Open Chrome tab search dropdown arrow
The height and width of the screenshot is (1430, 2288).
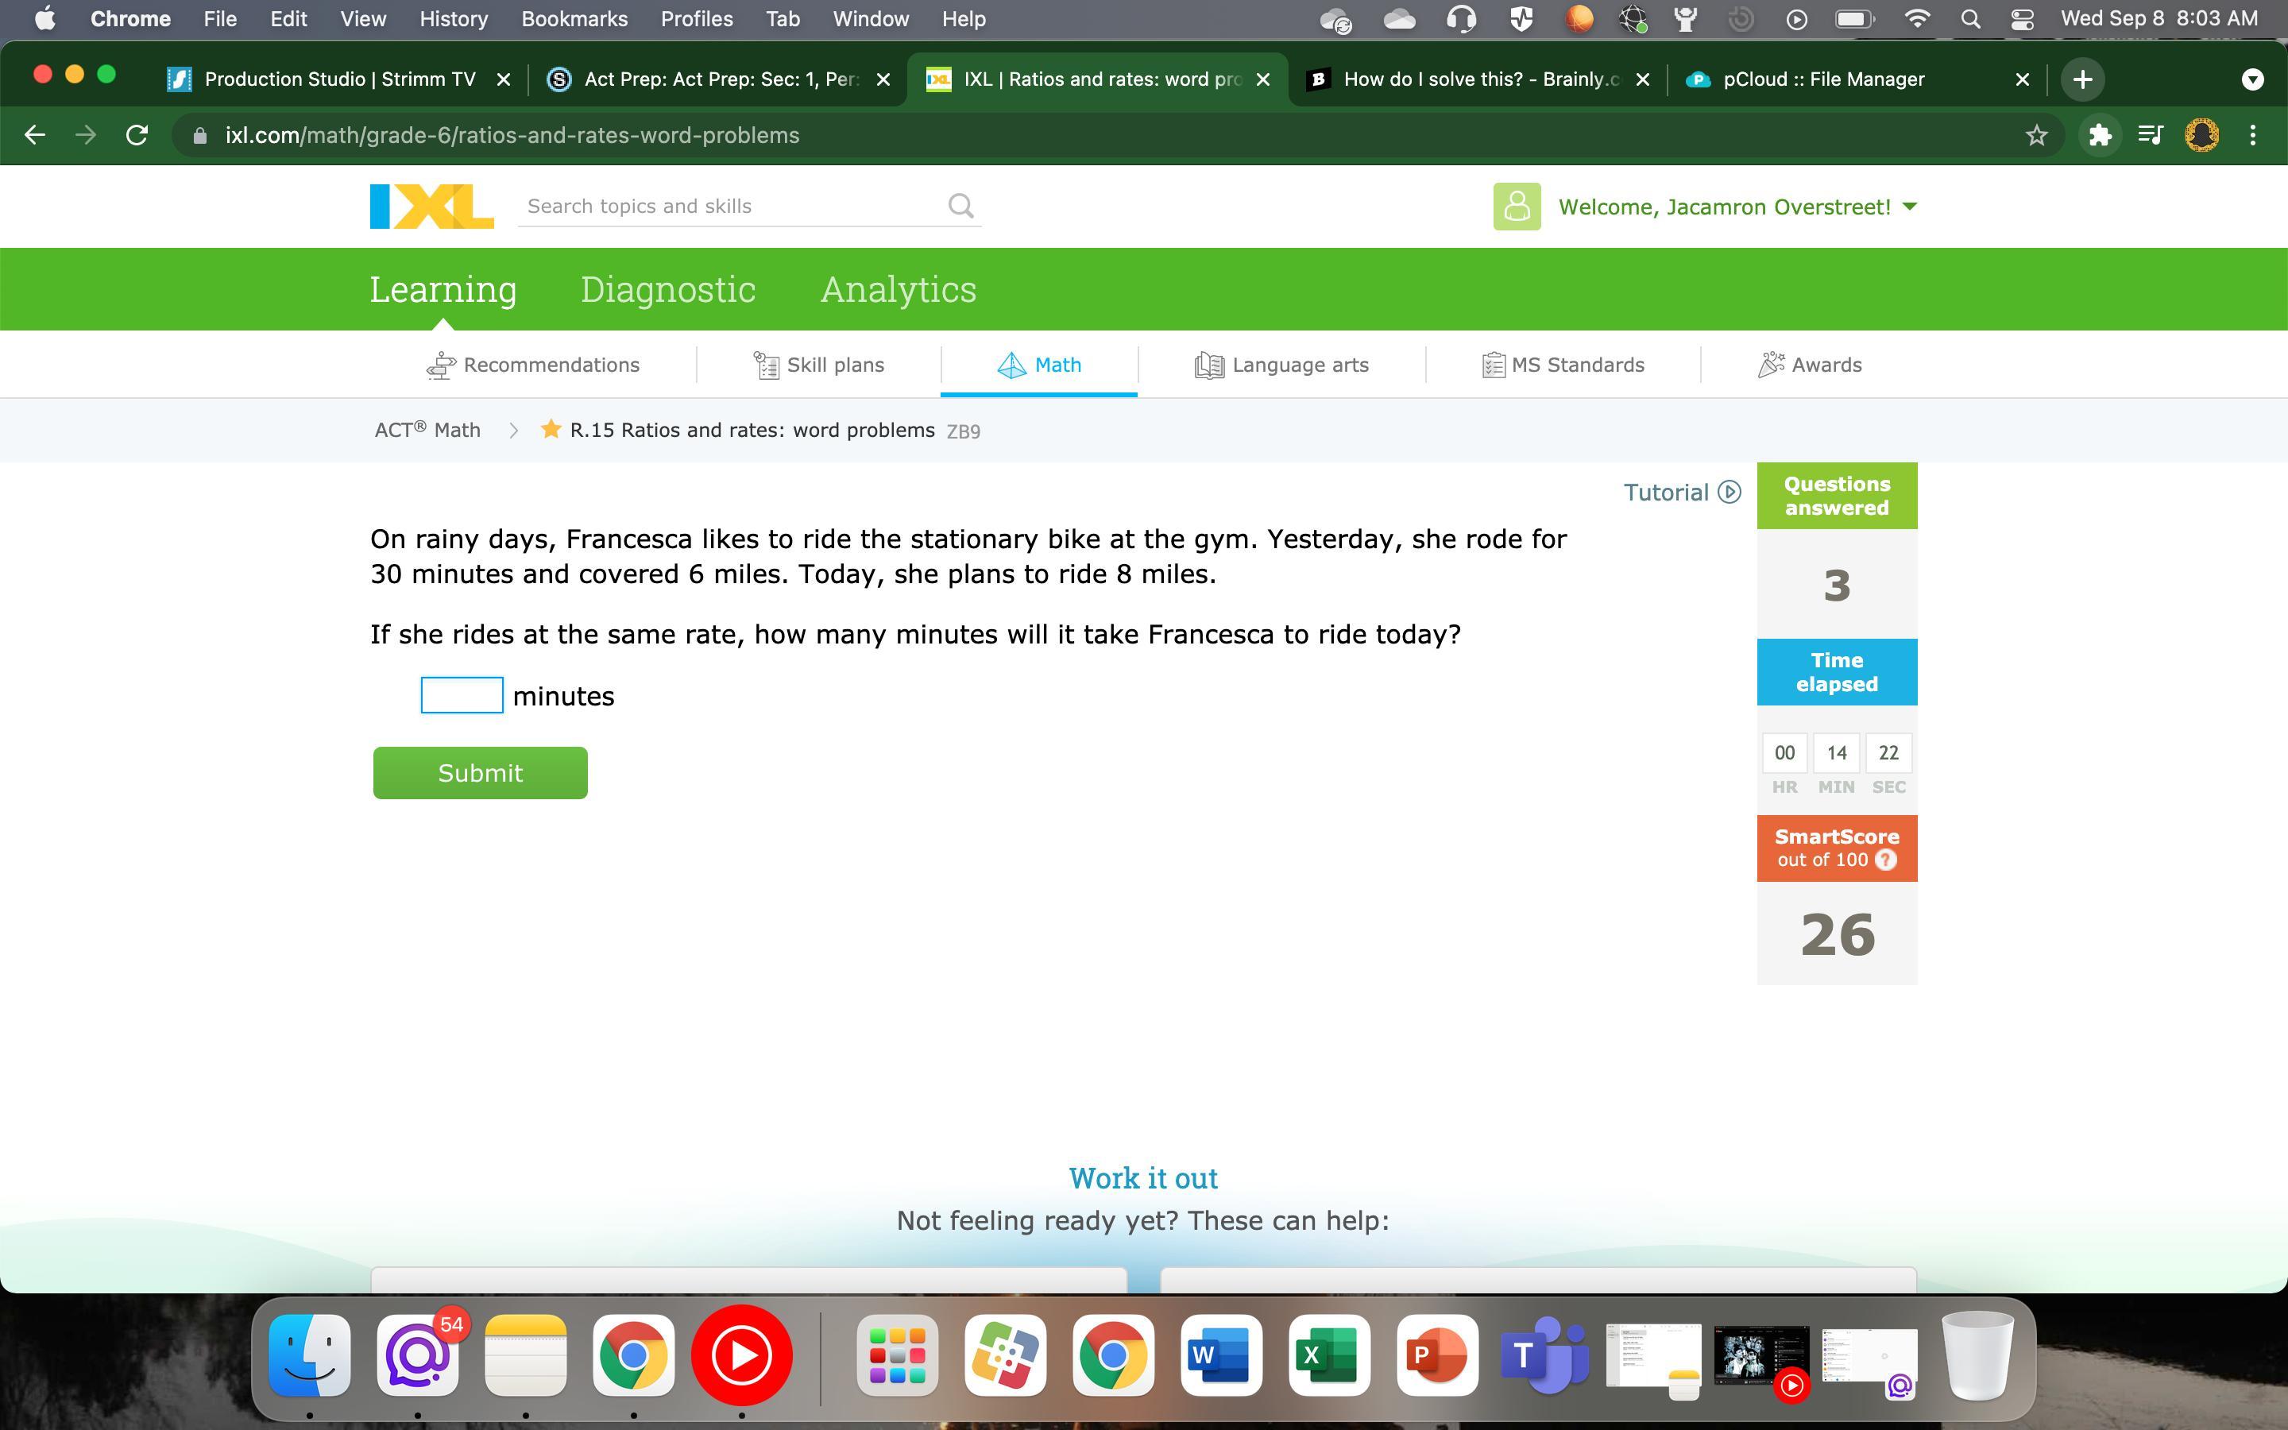(x=2252, y=79)
